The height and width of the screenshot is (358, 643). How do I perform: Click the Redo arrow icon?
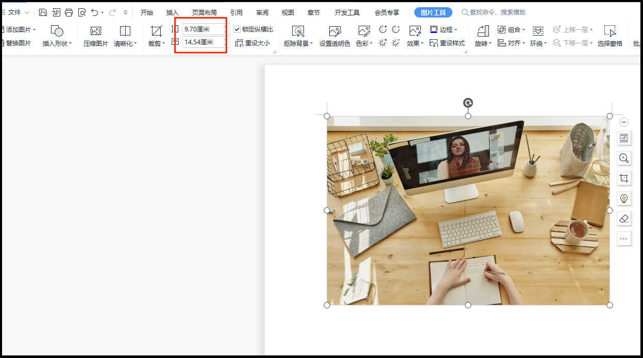tap(112, 12)
